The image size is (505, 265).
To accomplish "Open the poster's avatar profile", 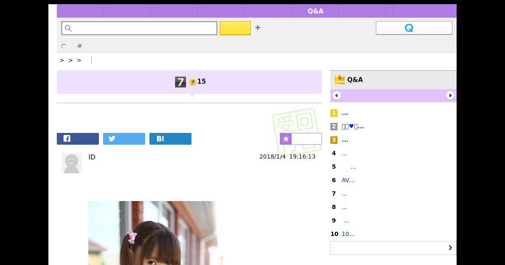I will pyautogui.click(x=72, y=163).
